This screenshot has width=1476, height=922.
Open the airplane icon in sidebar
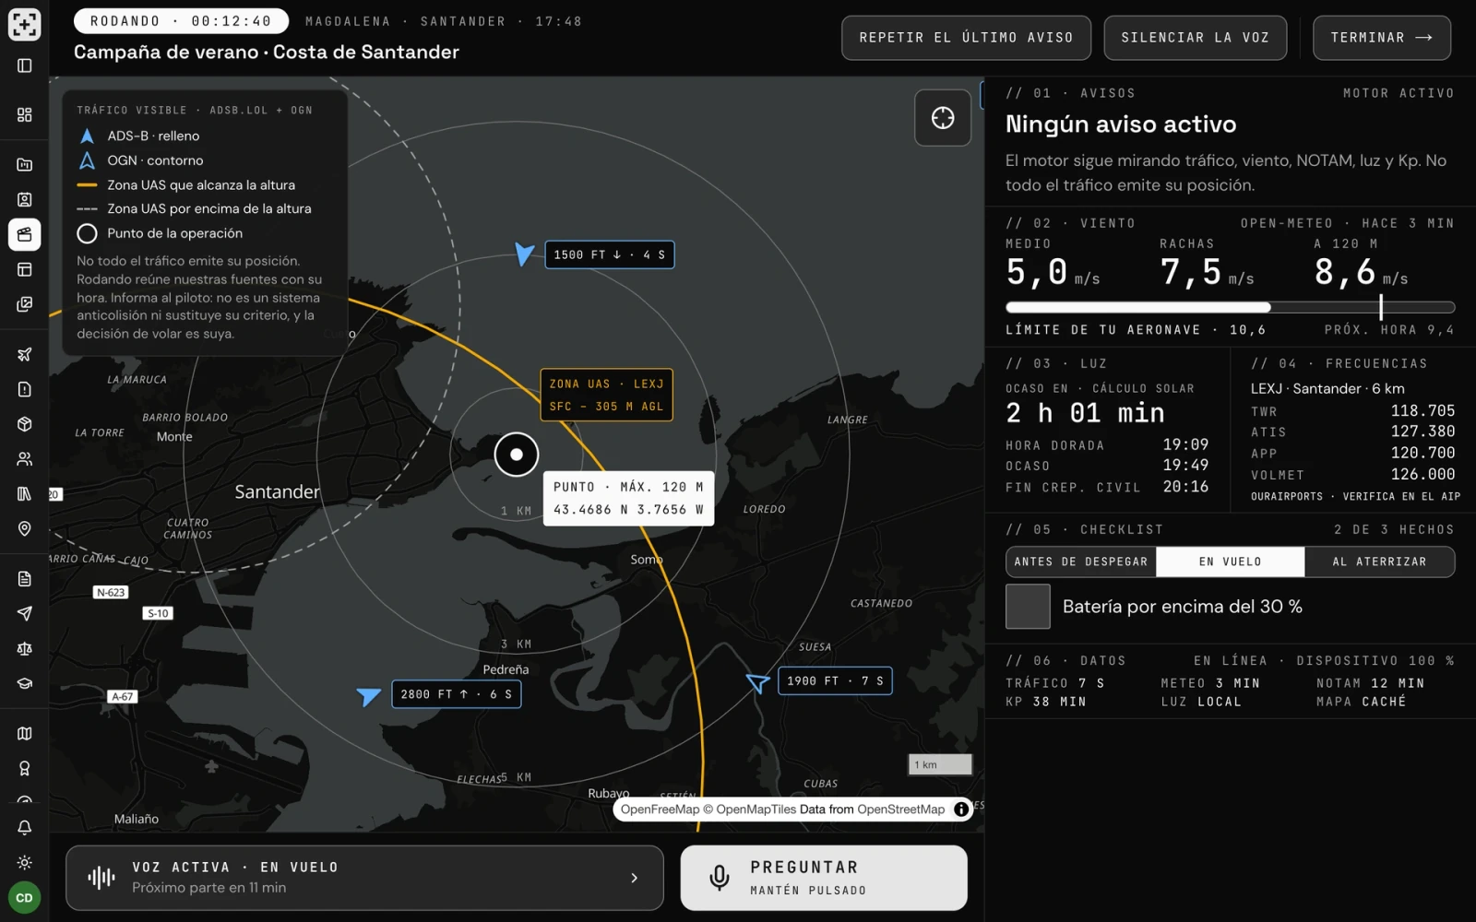25,354
